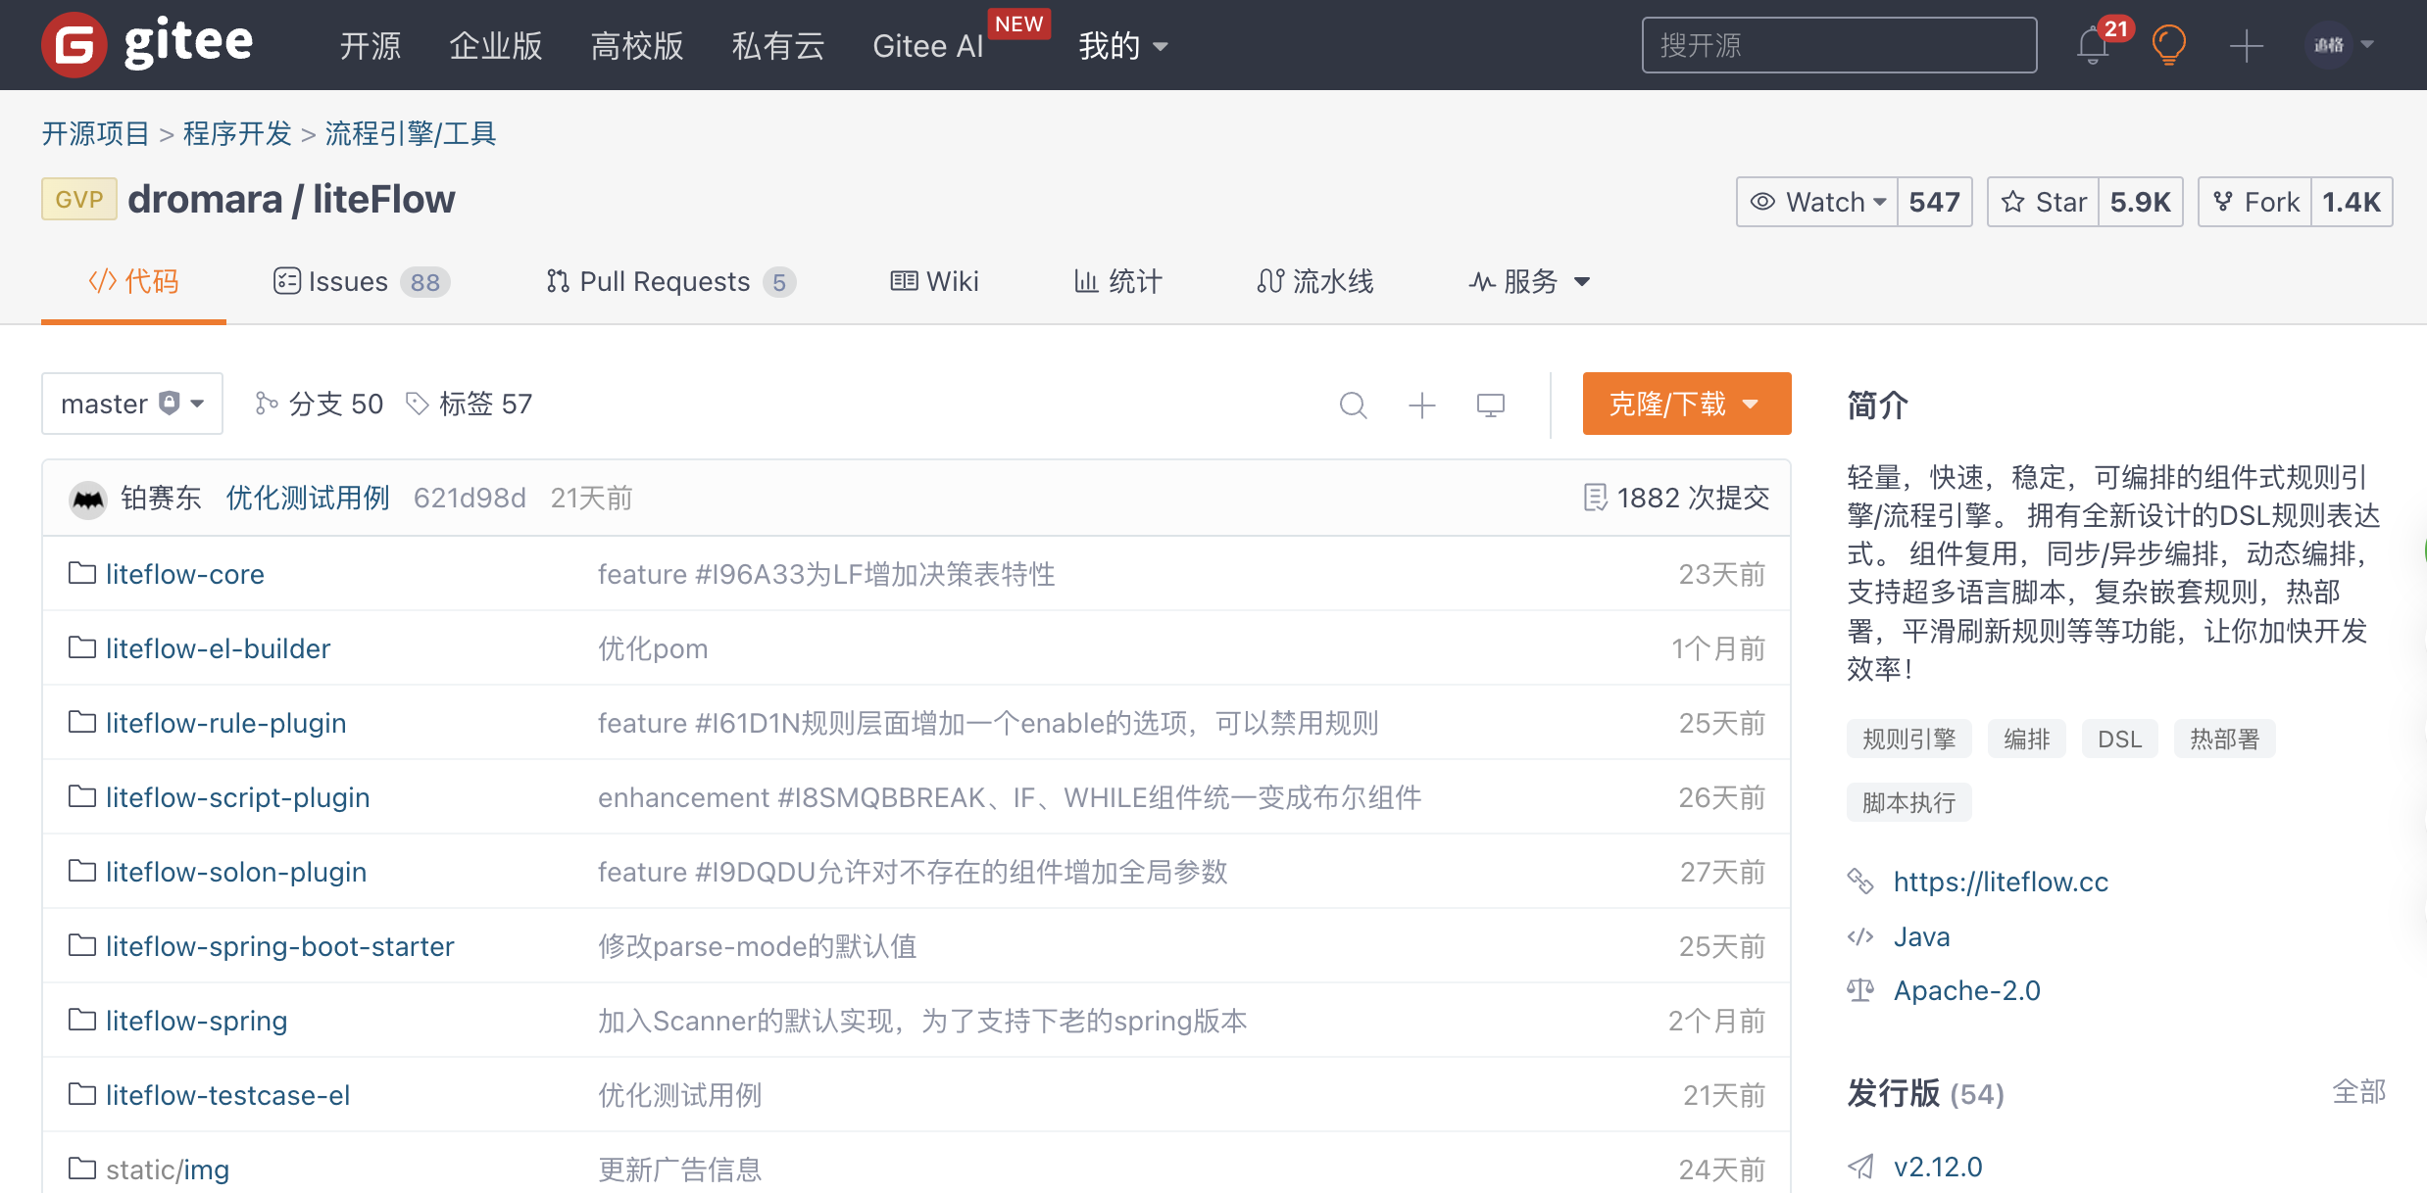Viewport: 2427px width, 1193px height.
Task: Open Gitee AI in top navigation
Action: pos(928,46)
